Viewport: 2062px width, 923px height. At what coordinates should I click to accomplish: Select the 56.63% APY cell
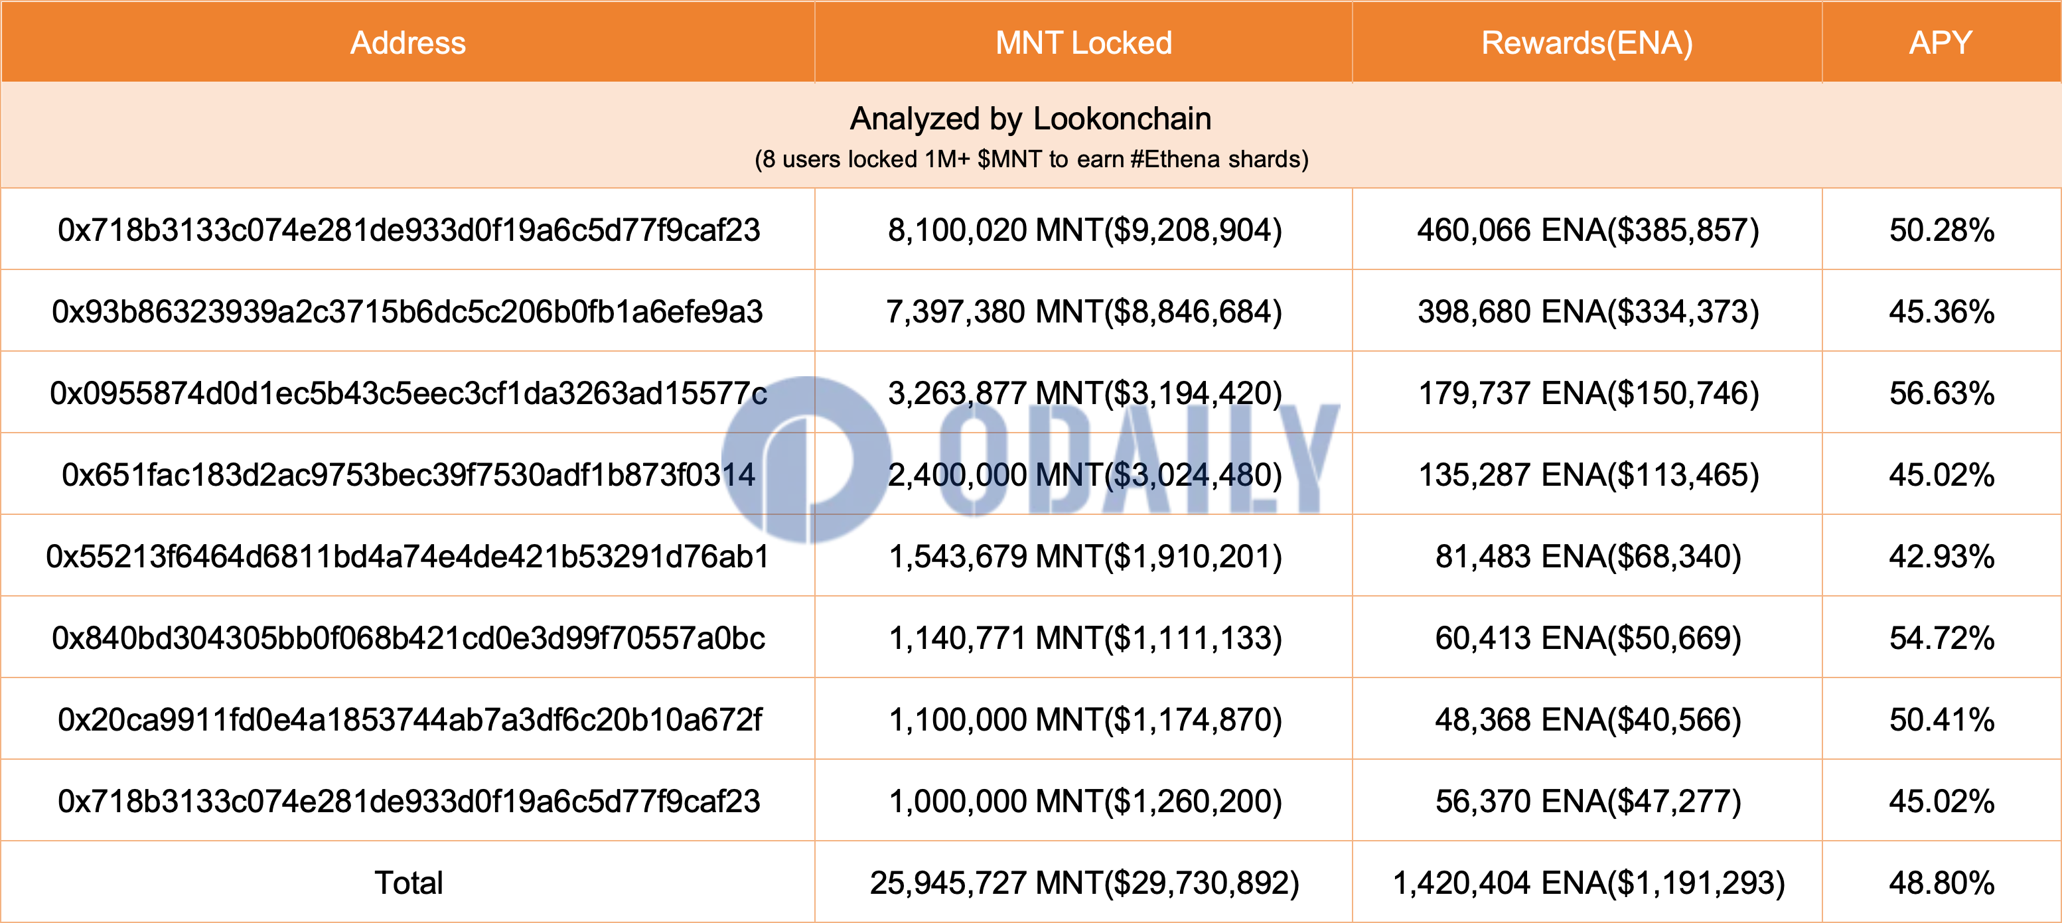coord(1941,393)
